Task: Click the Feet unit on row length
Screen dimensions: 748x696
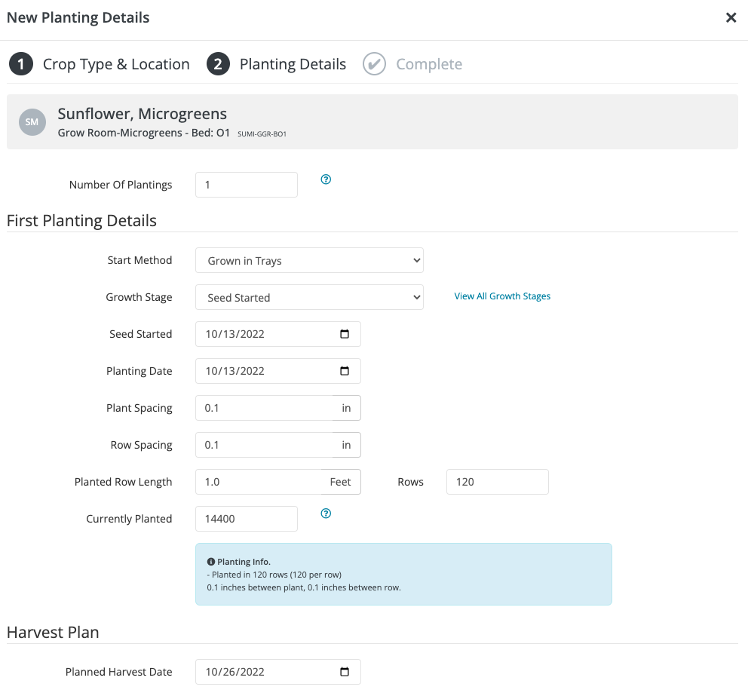Action: tap(341, 482)
